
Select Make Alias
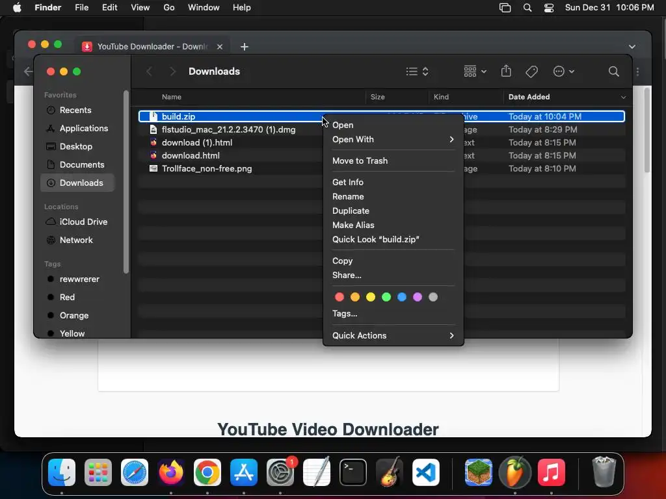point(393,225)
